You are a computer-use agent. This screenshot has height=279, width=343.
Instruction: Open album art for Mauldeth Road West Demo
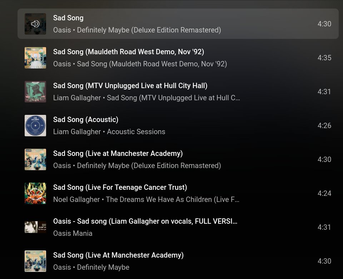pos(35,58)
